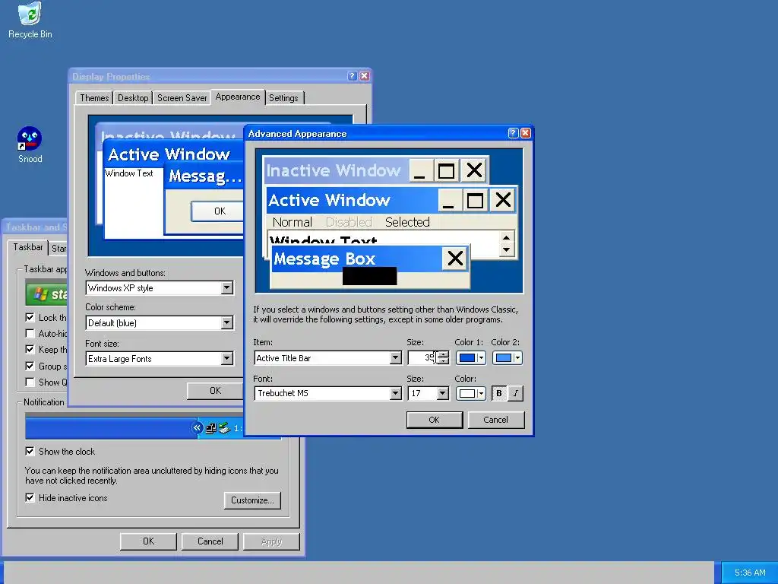
Task: Switch to the Desktop tab
Action: (132, 98)
